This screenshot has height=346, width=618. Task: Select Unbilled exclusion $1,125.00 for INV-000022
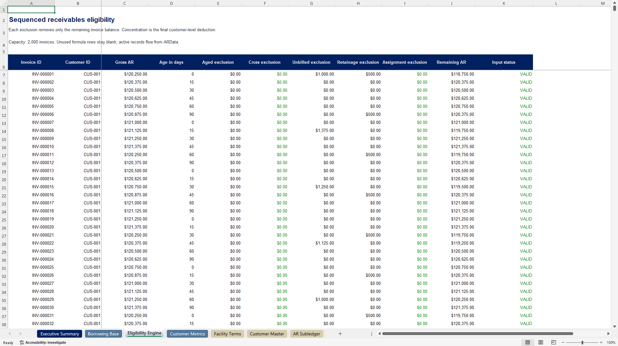click(x=311, y=243)
